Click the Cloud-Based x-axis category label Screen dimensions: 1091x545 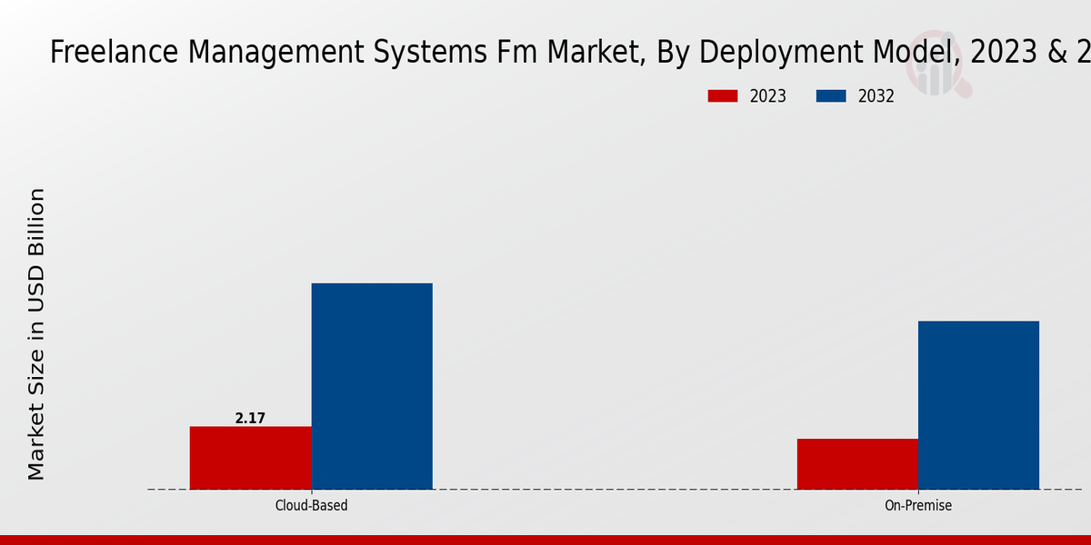[x=311, y=506]
